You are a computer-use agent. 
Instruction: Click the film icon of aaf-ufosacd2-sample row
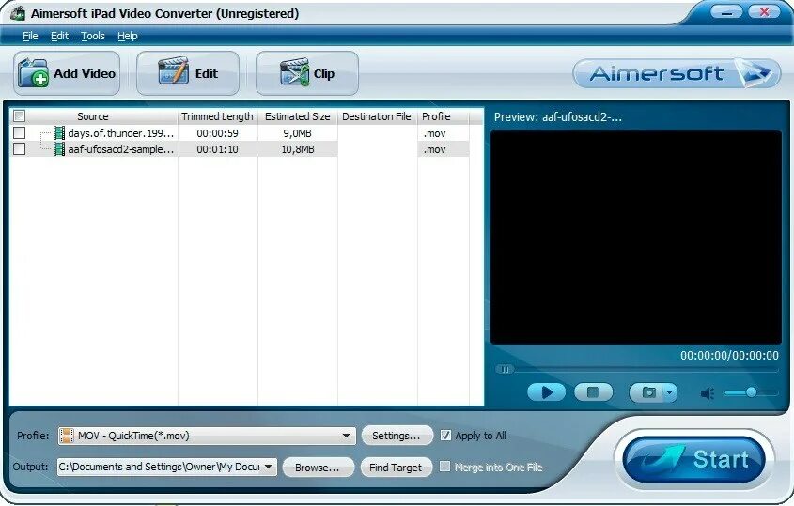(59, 148)
